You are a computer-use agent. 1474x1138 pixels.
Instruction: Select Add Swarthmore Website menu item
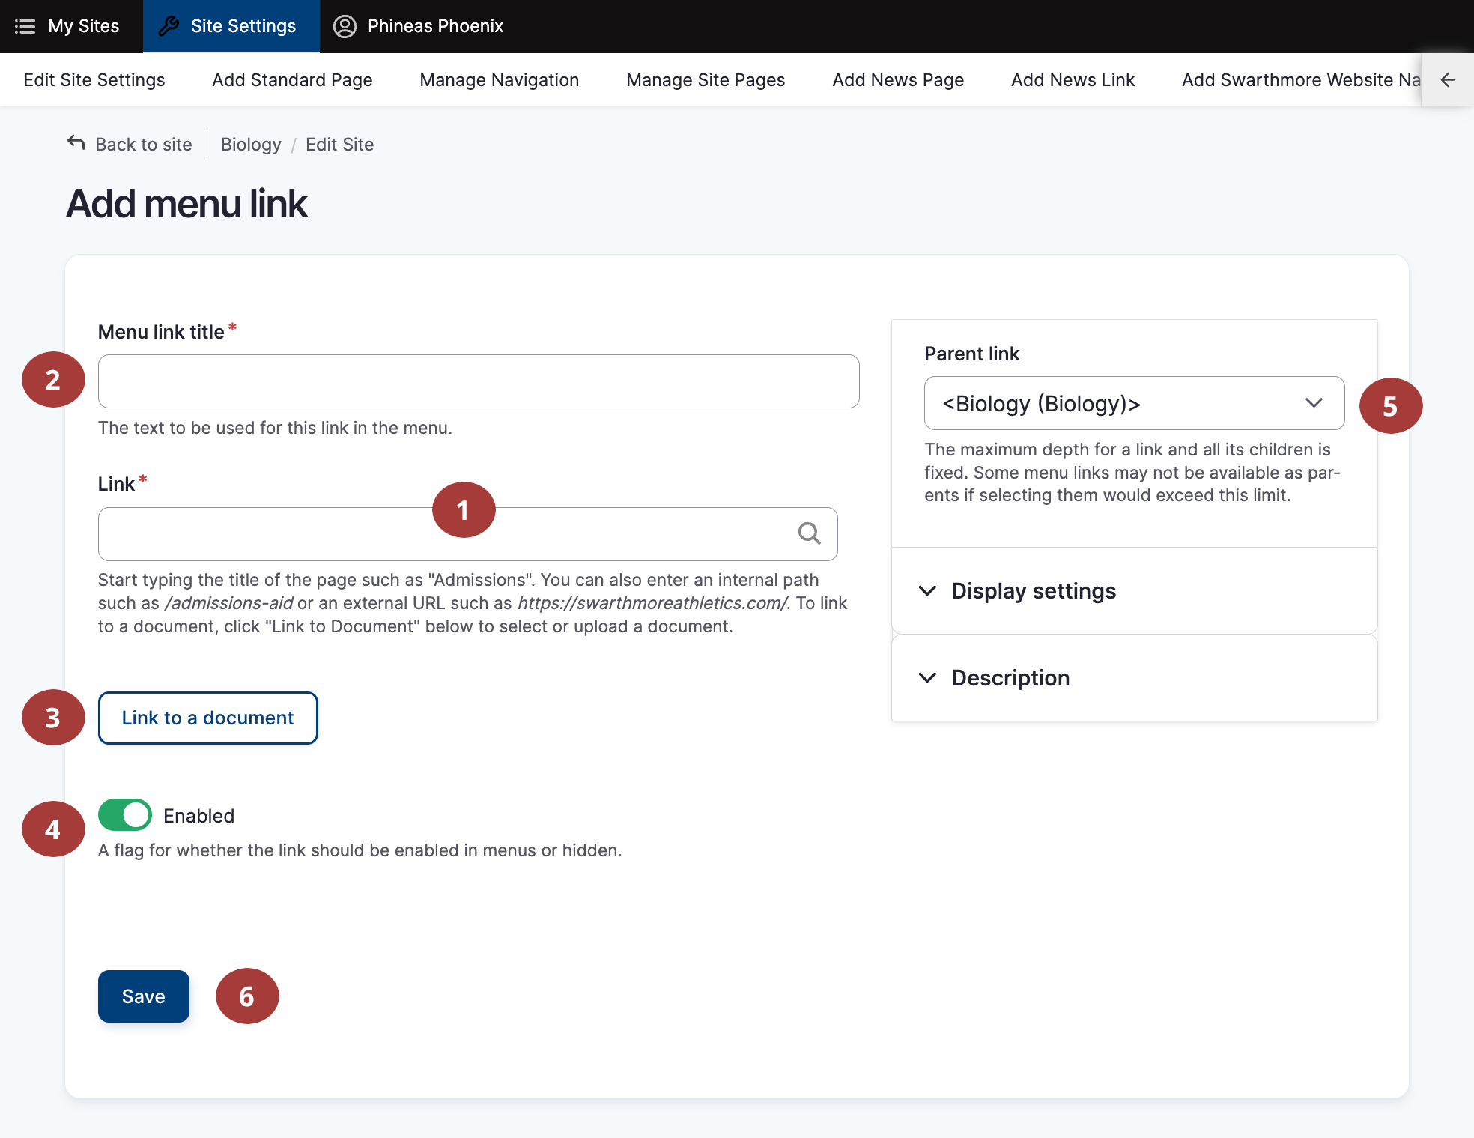pyautogui.click(x=1301, y=79)
